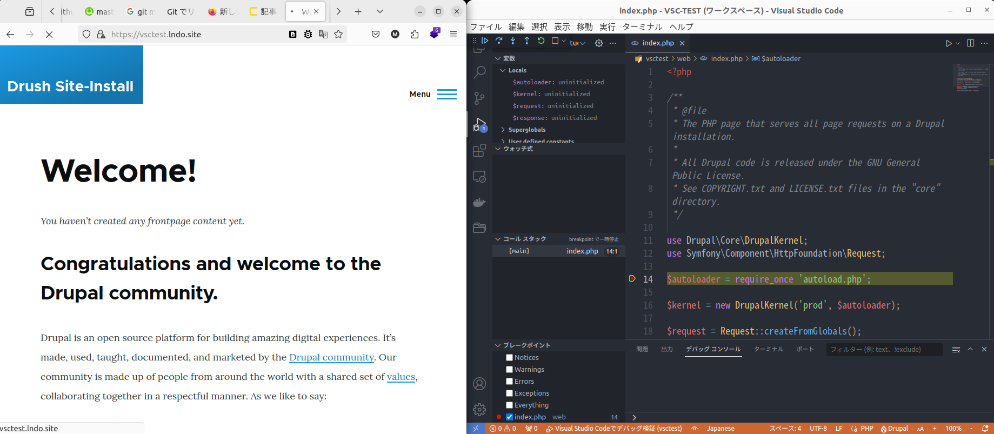Translate page icon in Firefox address bar
Screen dimensions: 994x434
(323, 34)
